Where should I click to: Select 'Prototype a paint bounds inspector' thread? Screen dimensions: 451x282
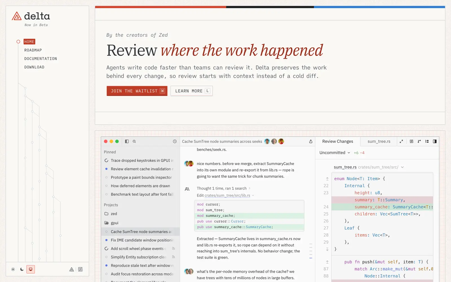[x=140, y=177]
